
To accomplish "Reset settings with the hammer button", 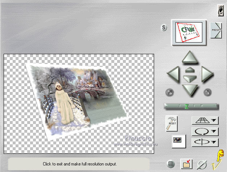I will click(x=172, y=123).
